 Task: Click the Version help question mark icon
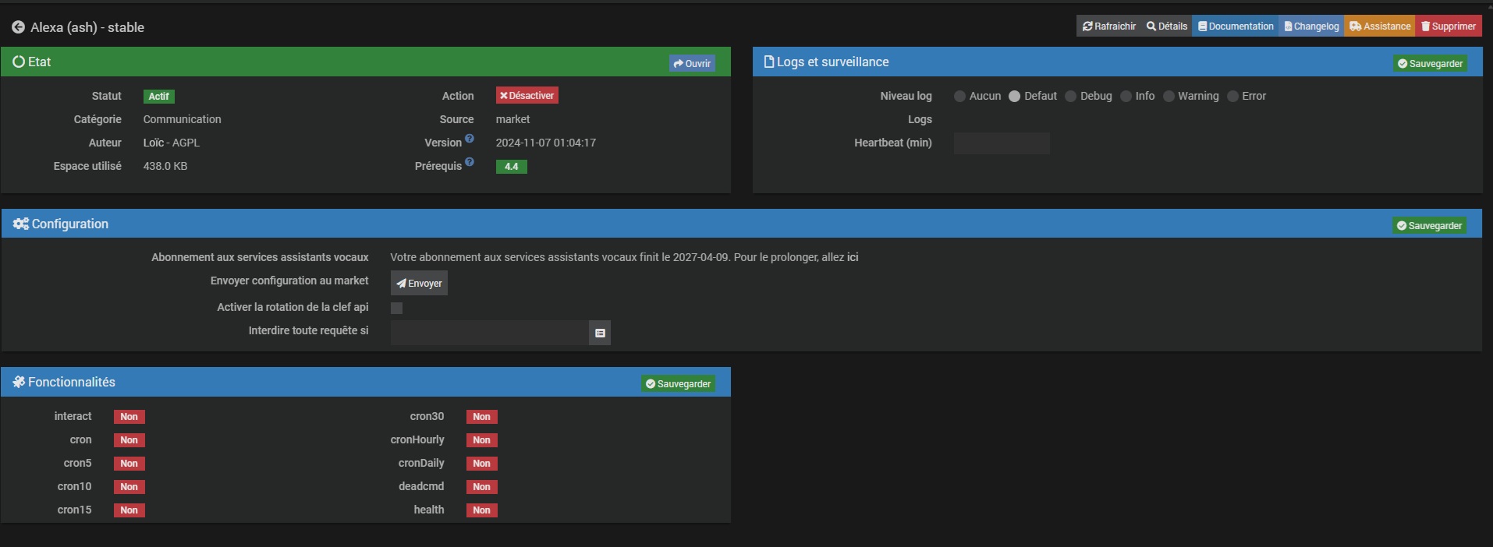tap(470, 139)
